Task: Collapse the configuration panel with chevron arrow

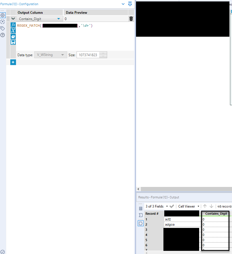Action: 123,4
